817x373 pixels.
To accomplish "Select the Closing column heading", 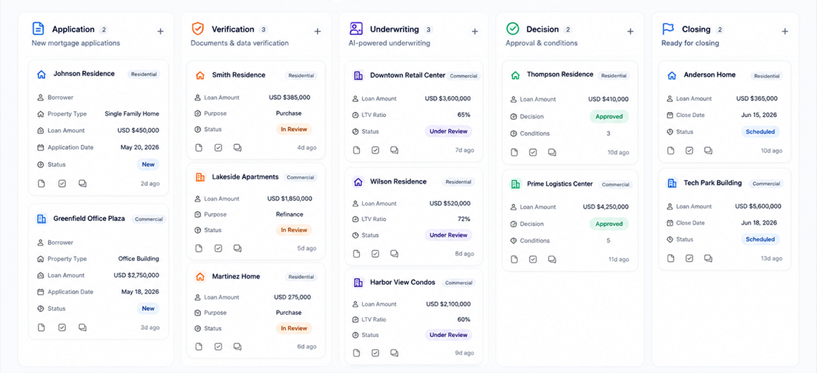I will click(696, 29).
